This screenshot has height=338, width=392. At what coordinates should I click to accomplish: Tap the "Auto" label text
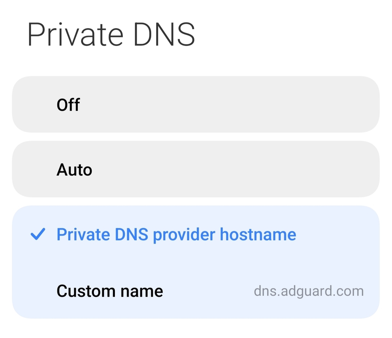coord(74,170)
